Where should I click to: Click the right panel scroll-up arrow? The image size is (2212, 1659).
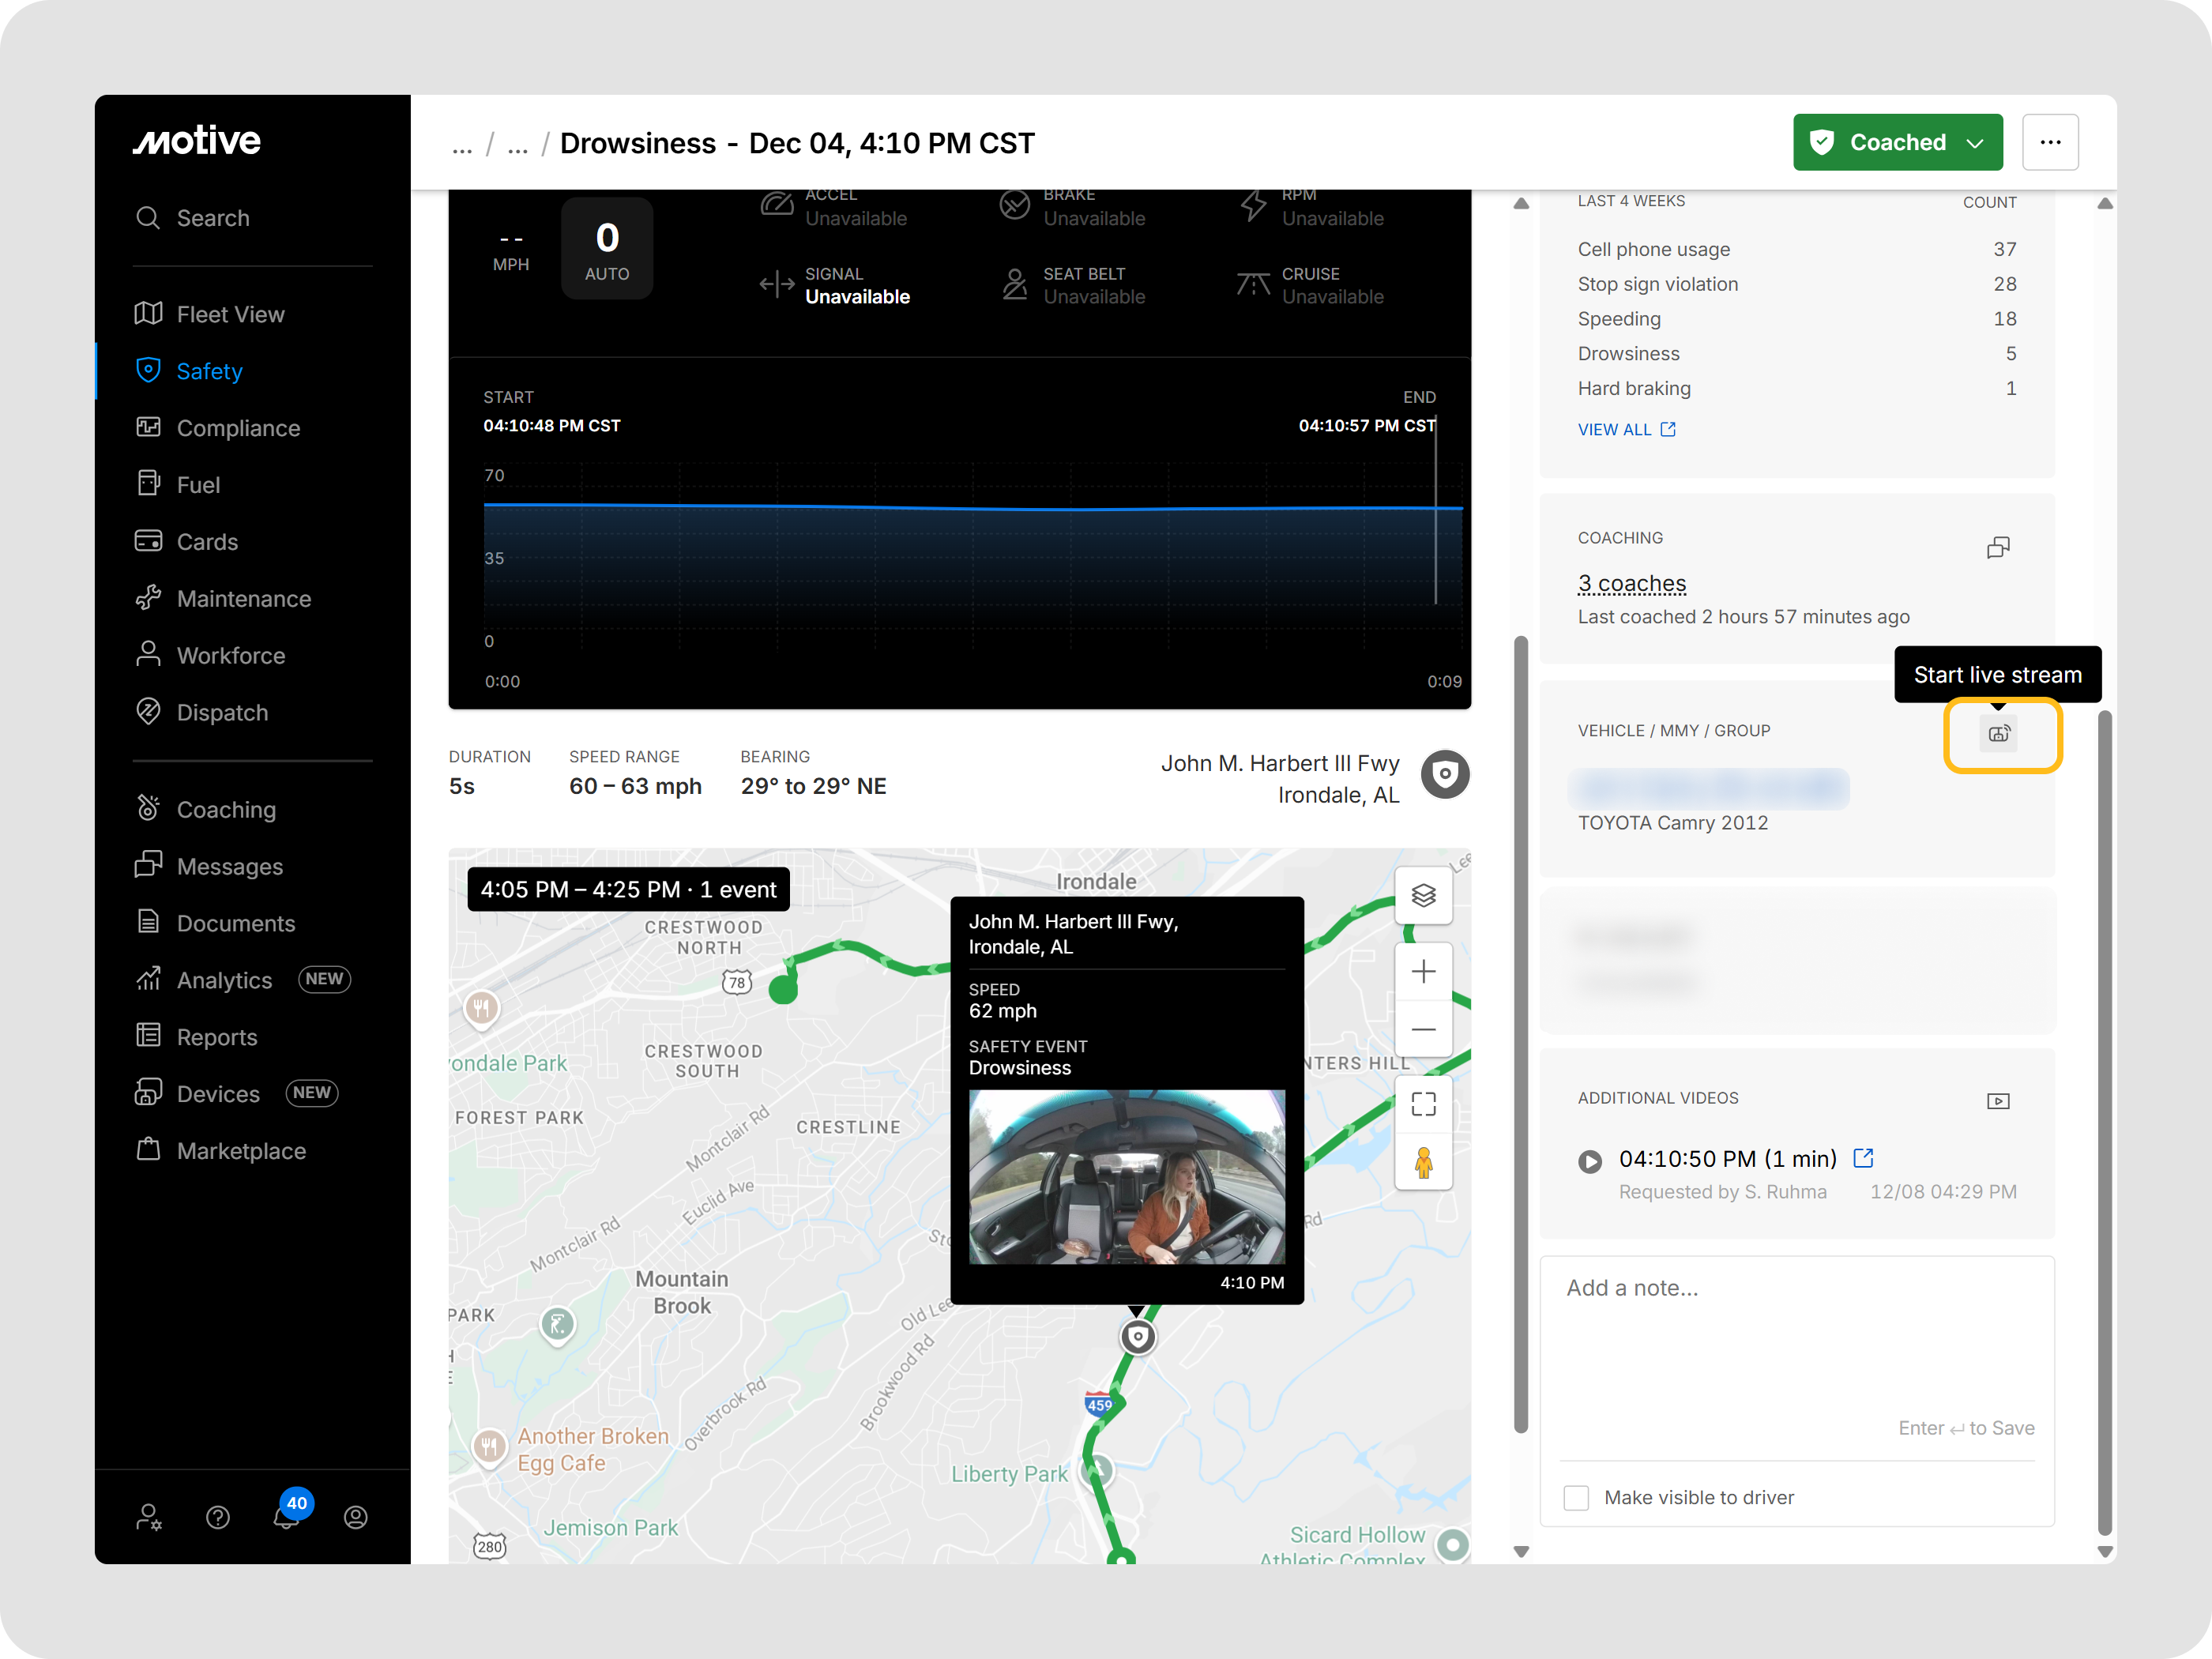(2105, 203)
